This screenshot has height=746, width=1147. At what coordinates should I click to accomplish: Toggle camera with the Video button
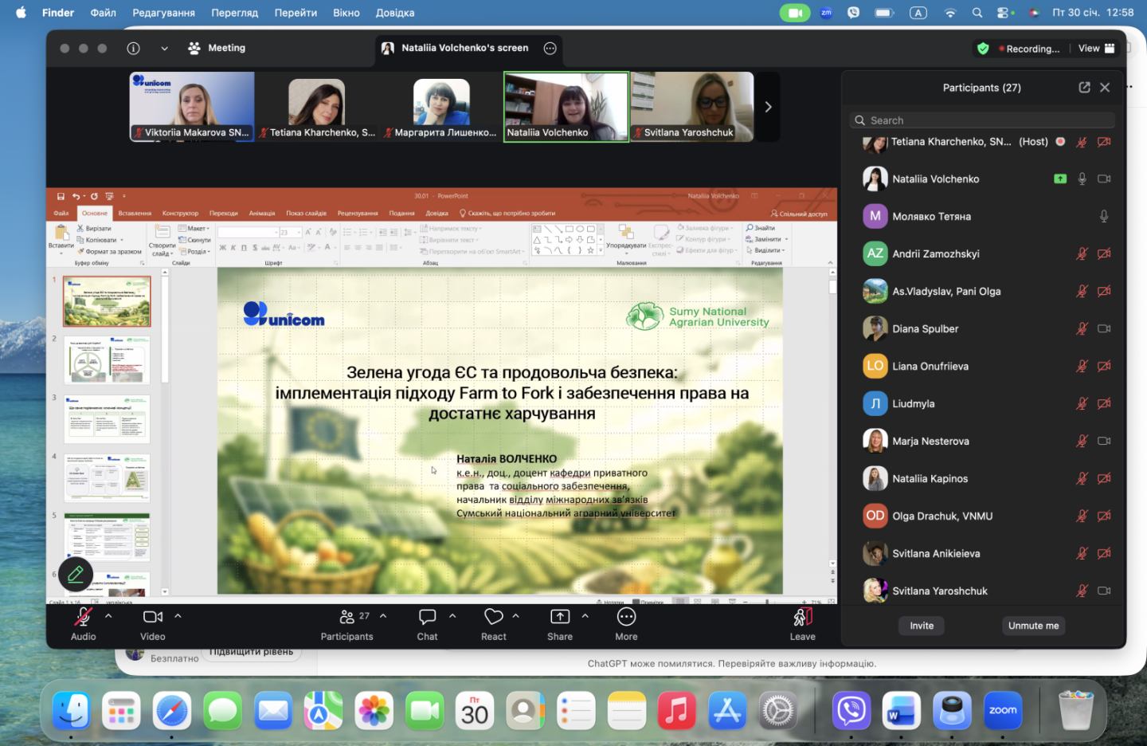pyautogui.click(x=152, y=617)
